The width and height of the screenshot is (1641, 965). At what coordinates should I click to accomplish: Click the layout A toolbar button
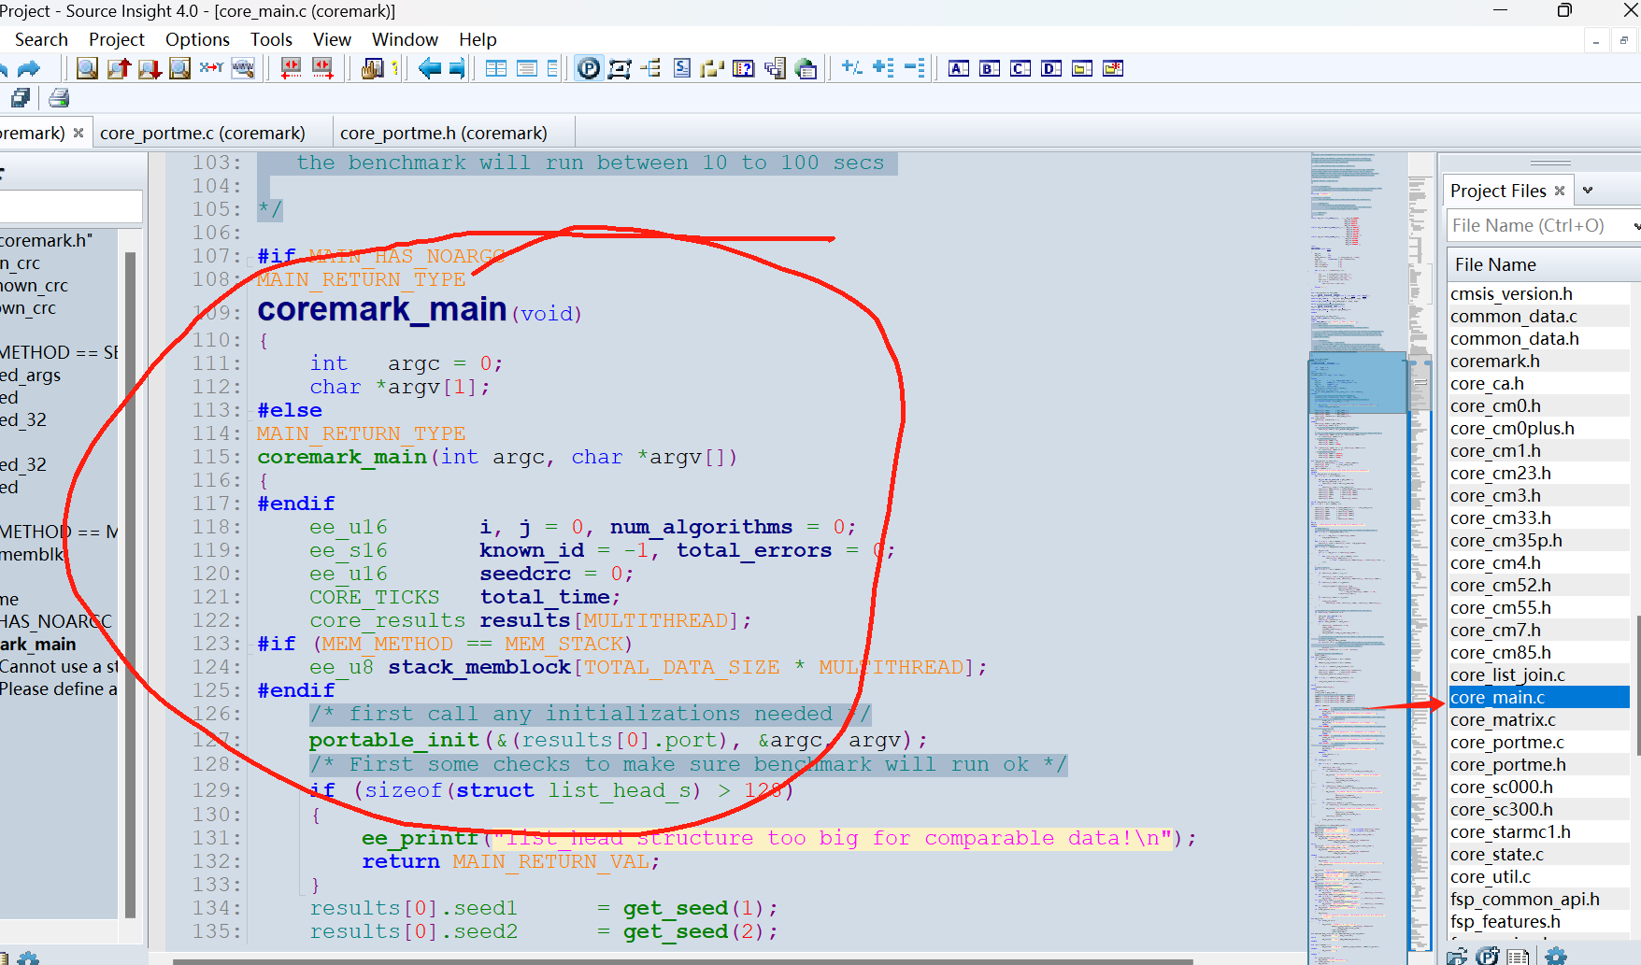[959, 68]
